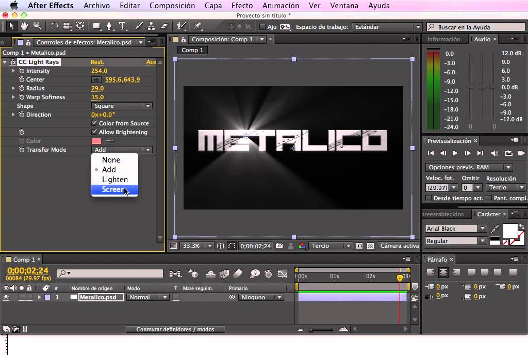Open the Espacio de trabajo Estándar dropdown
Viewport: 528px width, 355px height.
pos(386,27)
